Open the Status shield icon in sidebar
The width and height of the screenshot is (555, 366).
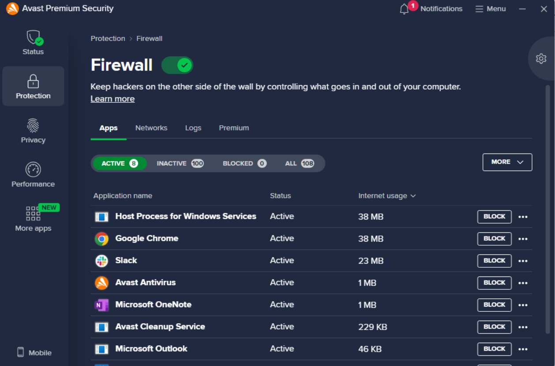click(34, 38)
